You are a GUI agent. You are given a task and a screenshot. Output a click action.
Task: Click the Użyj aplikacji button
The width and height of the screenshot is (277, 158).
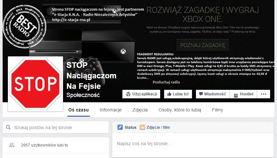[x=141, y=94]
